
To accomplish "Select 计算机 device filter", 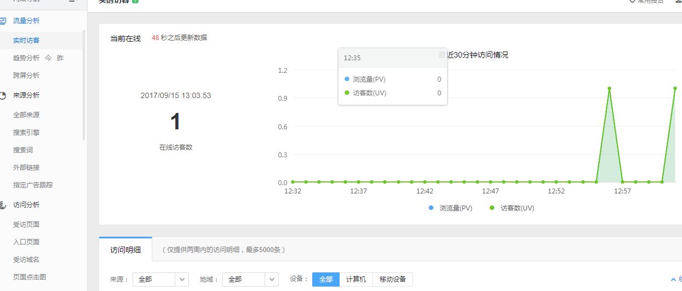I will [356, 279].
